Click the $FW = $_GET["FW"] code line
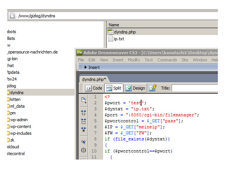The height and width of the screenshot is (169, 225). pyautogui.click(x=128, y=133)
